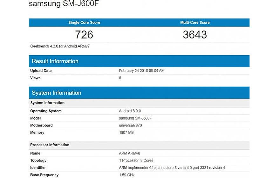Click the Operating System label
Screen dimensions: 267x178
46,111
